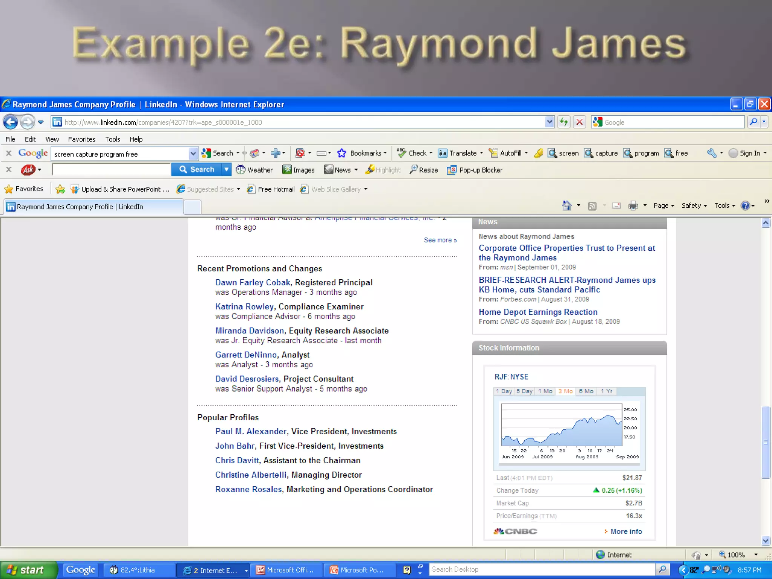This screenshot has height=579, width=772.
Task: Click the yellow highlighter icon in Google toolbar
Action: pos(539,153)
